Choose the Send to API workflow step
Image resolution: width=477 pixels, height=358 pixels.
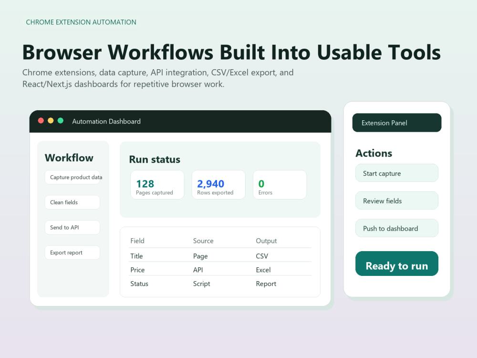click(x=73, y=227)
